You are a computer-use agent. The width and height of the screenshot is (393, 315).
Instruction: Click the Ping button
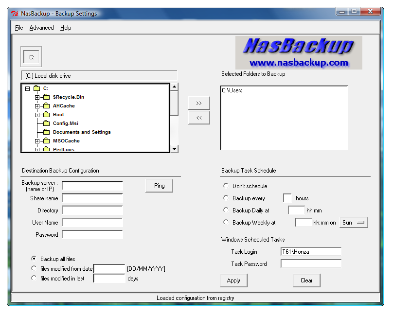[159, 186]
